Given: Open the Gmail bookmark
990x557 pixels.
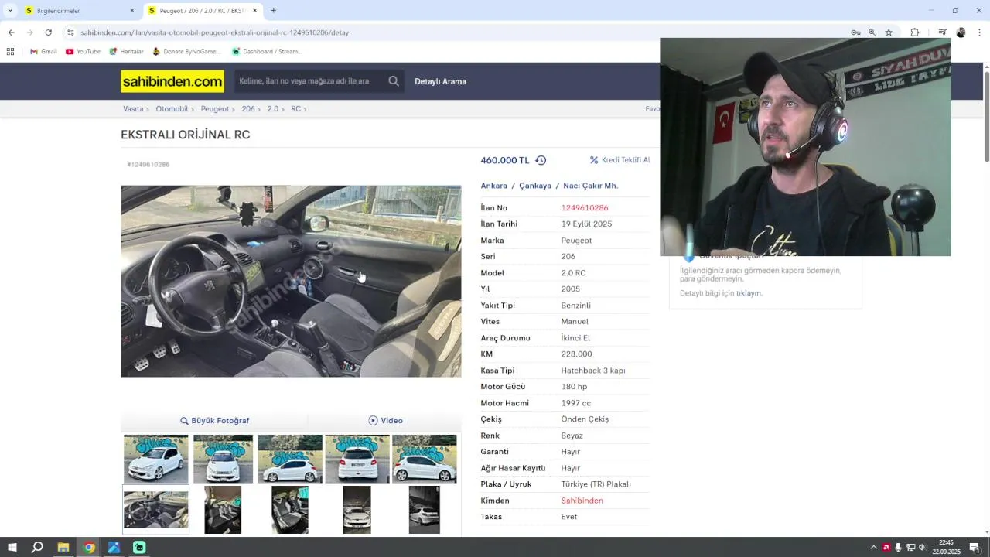Looking at the screenshot, I should pyautogui.click(x=43, y=52).
